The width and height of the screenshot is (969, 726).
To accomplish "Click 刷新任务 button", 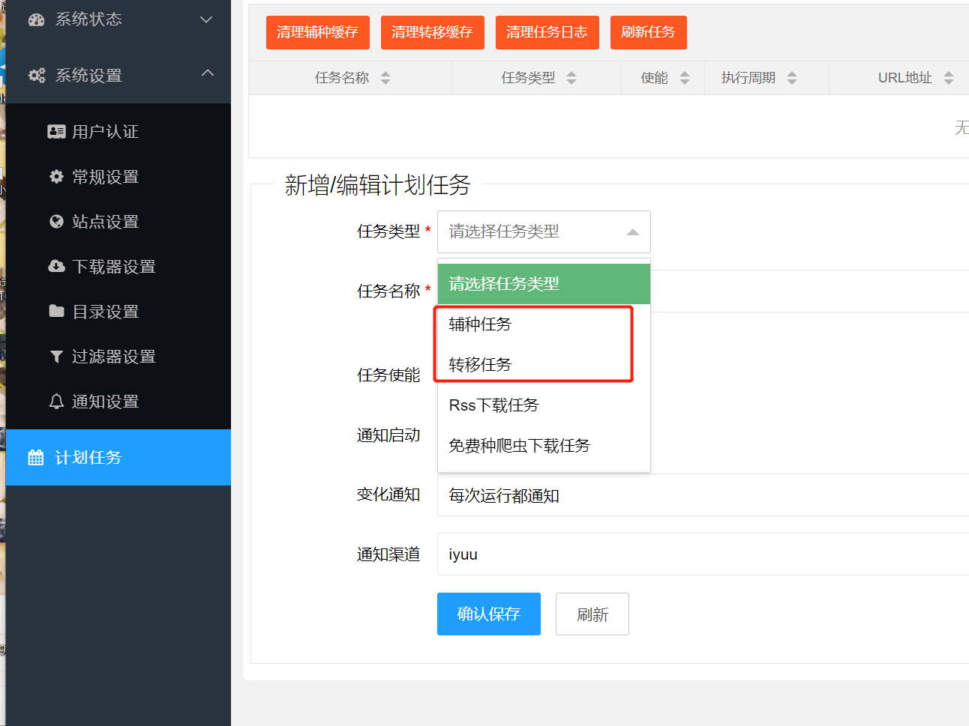I will [x=649, y=32].
